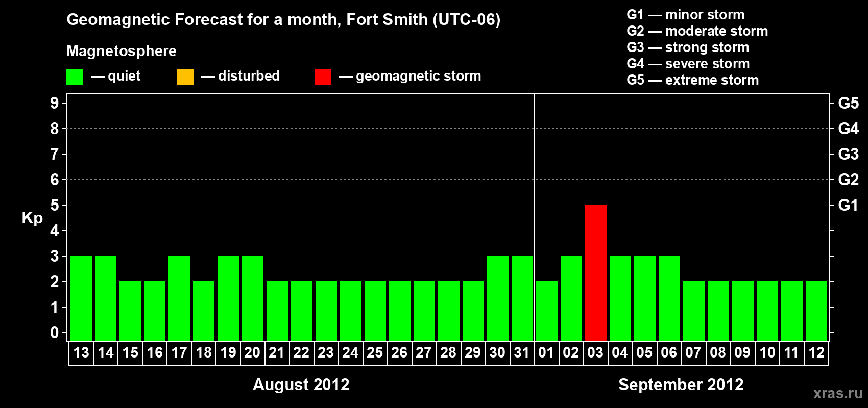Click date label 06 on the axis
The width and height of the screenshot is (868, 408).
pyautogui.click(x=669, y=352)
